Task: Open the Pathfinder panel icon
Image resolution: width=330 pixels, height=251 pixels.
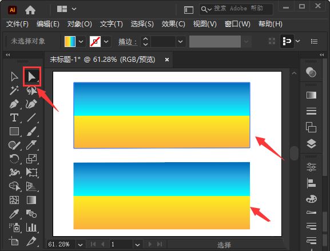Action: click(x=311, y=127)
